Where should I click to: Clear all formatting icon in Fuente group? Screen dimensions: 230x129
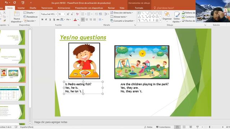(x=77, y=14)
